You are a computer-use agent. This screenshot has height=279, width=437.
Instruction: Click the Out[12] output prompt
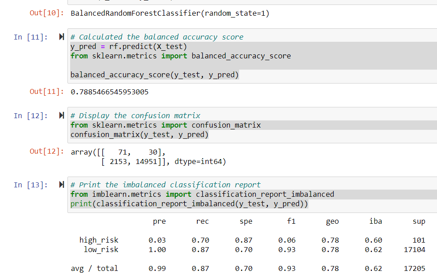point(47,151)
